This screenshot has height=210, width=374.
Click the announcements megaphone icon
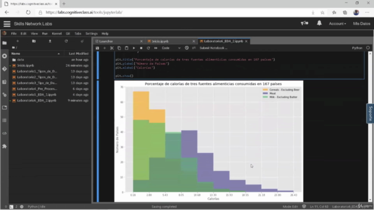point(304,23)
